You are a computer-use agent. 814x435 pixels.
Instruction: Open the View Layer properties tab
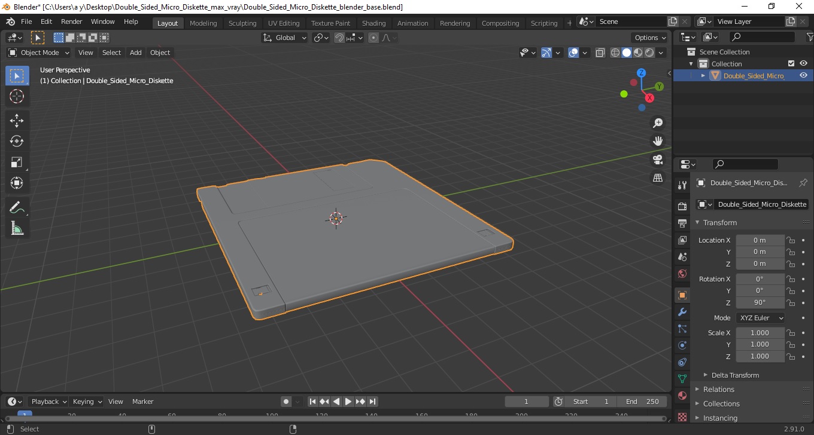[x=682, y=240]
